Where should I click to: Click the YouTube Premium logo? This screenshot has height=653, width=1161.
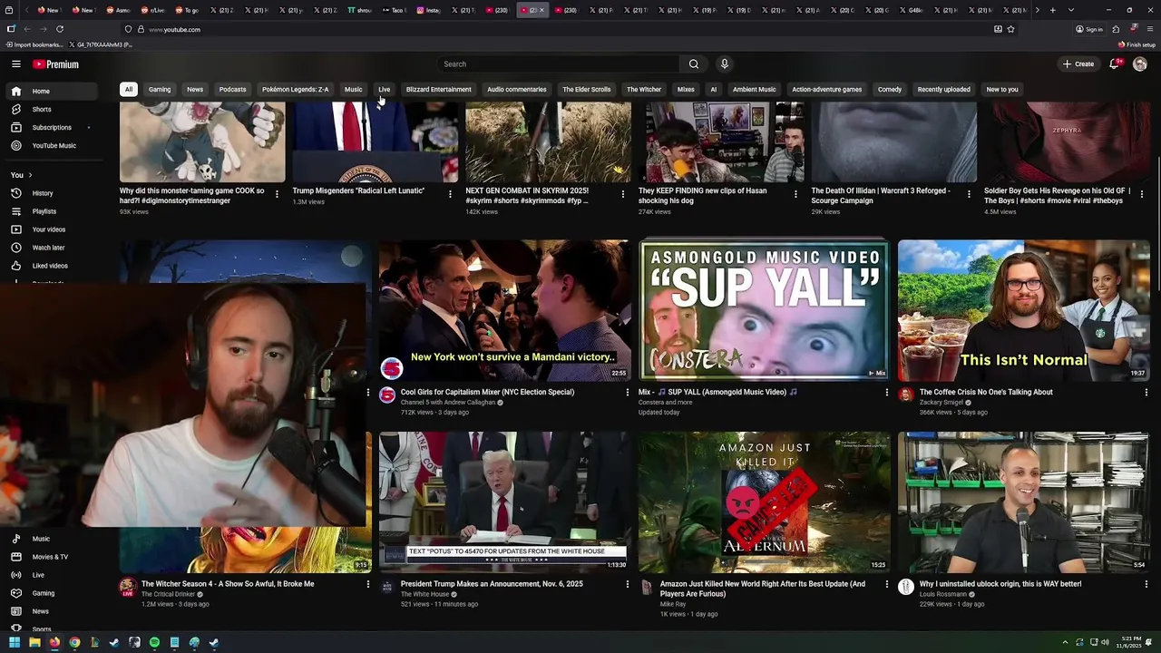[56, 64]
